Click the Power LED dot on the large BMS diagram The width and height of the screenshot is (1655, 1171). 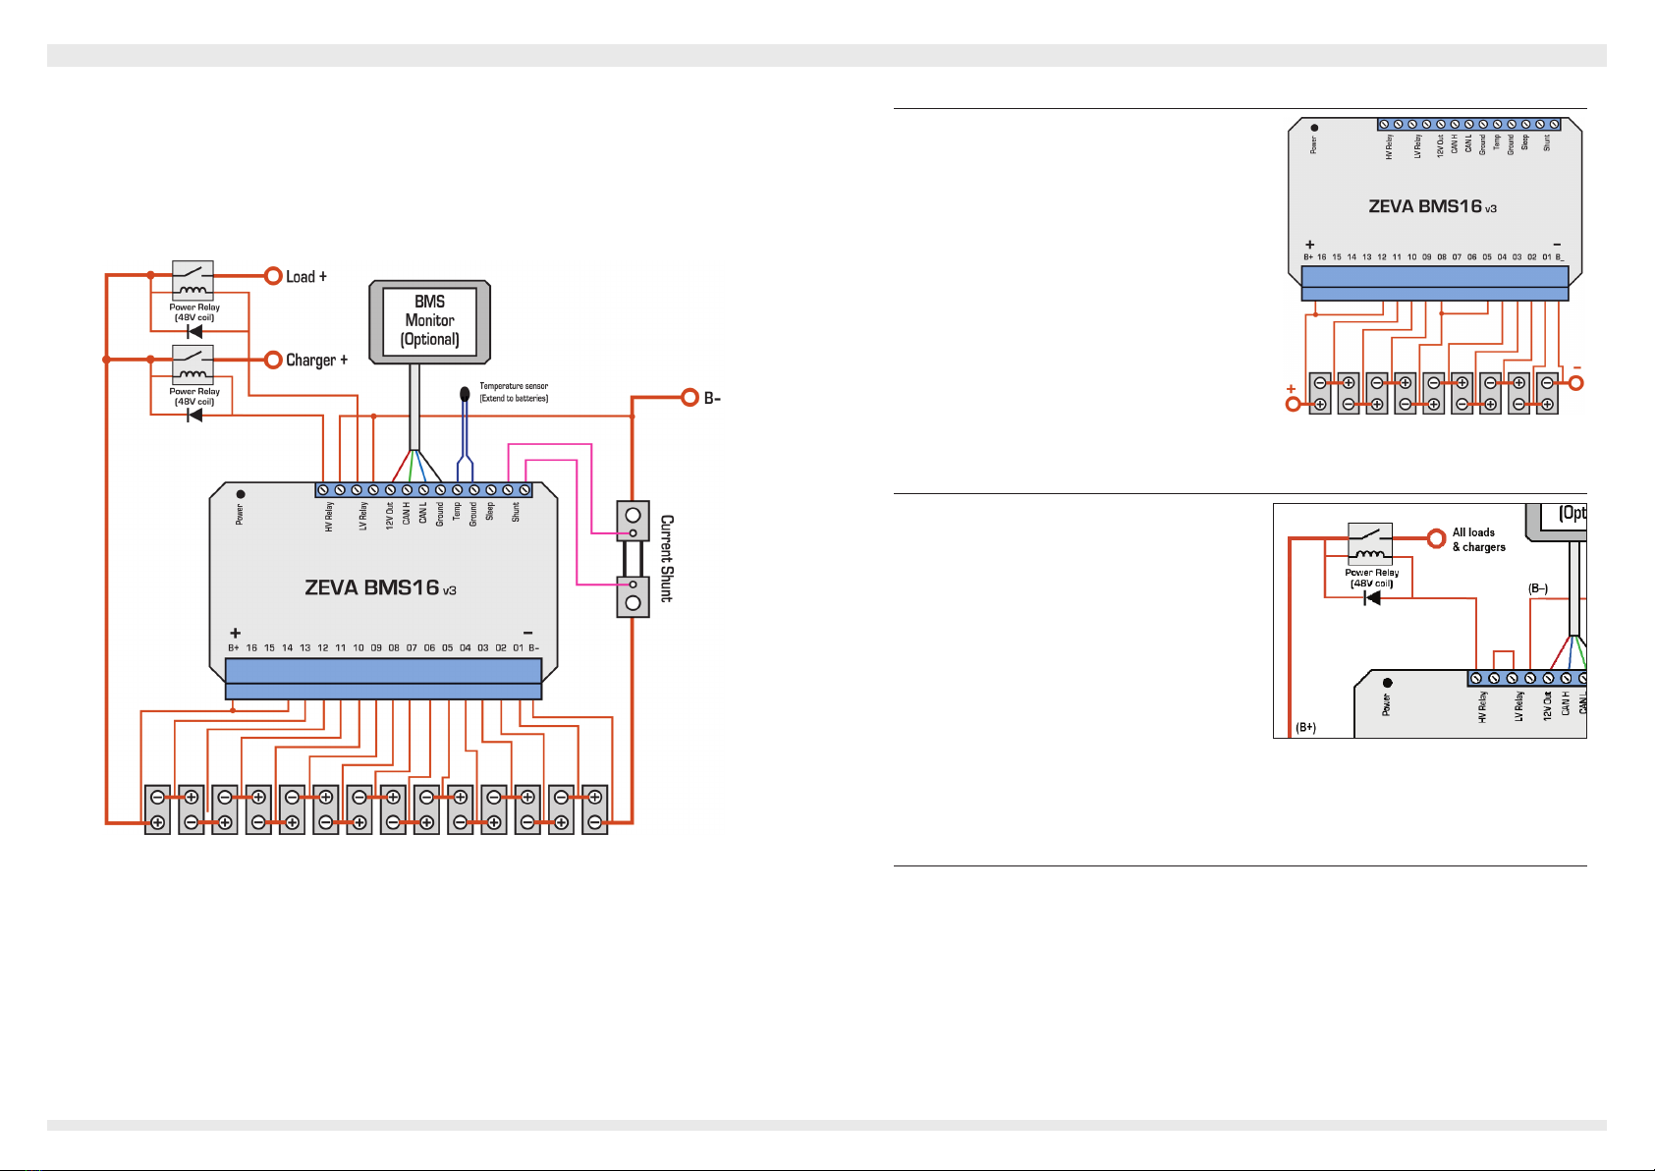coord(241,494)
